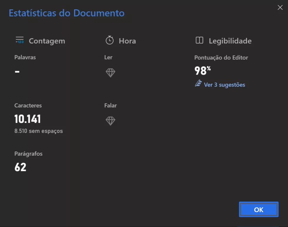Image resolution: width=288 pixels, height=227 pixels.
Task: Click the 62 Parágrafos count
Action: 21,167
